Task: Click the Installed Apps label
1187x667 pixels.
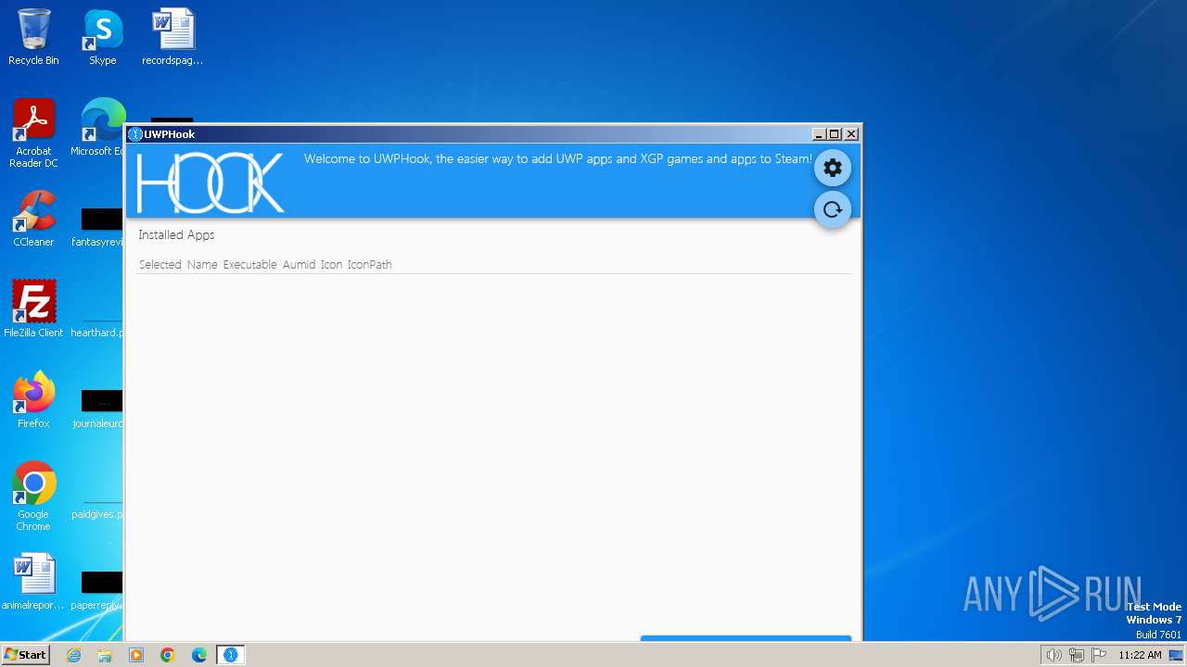Action: point(176,235)
